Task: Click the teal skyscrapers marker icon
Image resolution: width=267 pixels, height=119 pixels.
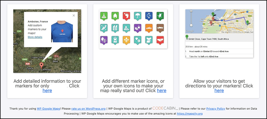Action: 115,28
